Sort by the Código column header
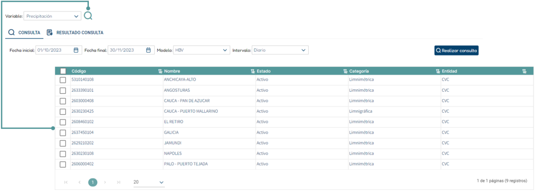 pos(79,71)
